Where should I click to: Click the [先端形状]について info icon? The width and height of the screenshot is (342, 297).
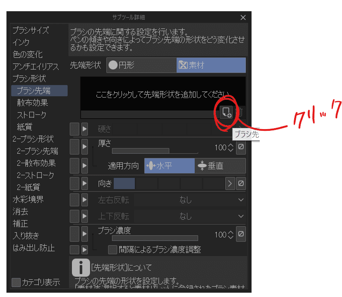[81, 268]
